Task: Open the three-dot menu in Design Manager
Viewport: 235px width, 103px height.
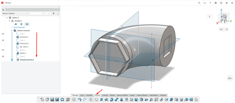Action: (x=58, y=13)
